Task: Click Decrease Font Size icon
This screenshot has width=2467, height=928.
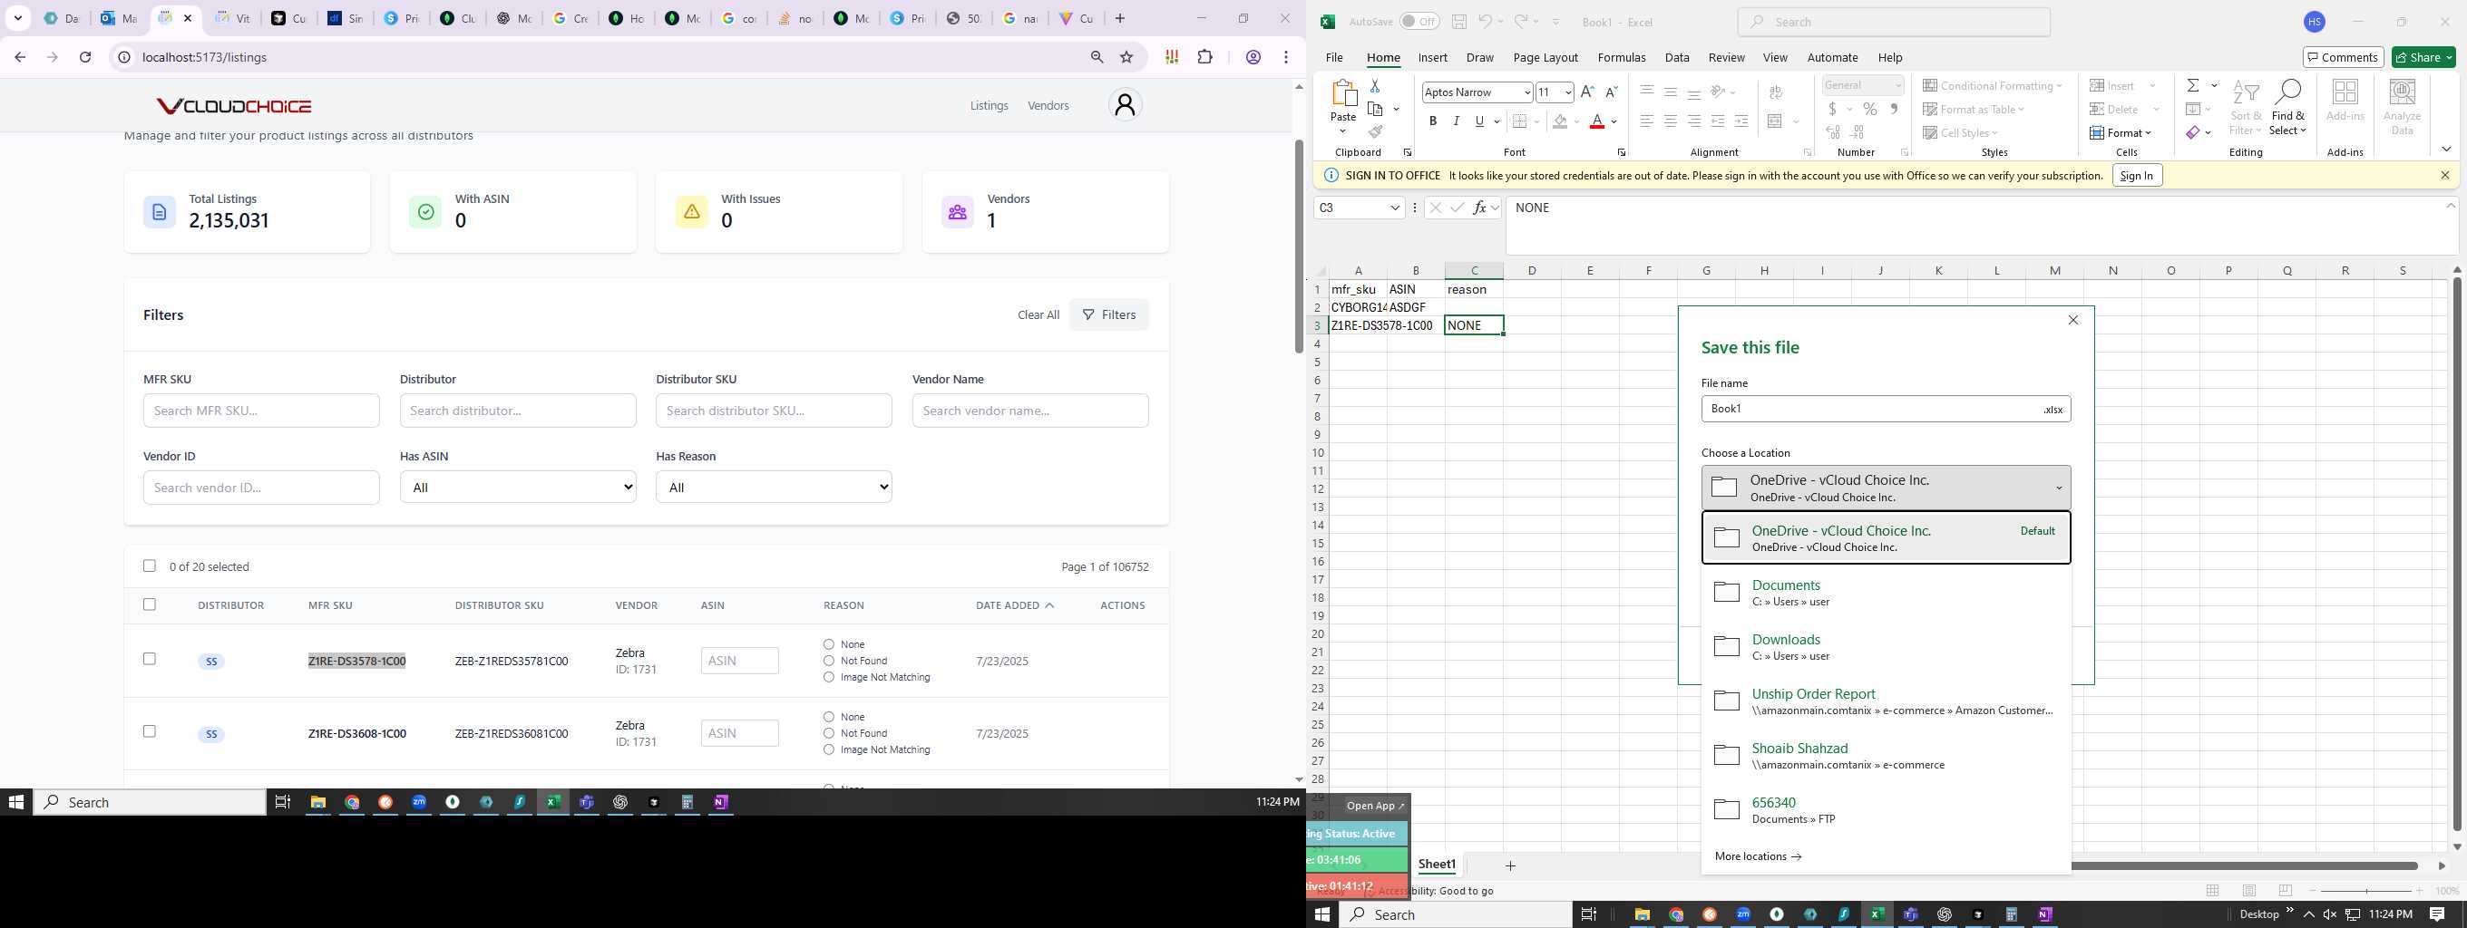Action: (1611, 92)
